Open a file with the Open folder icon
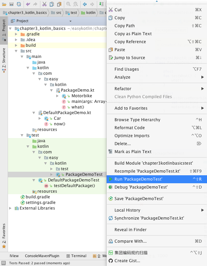The height and width of the screenshot is (266, 207). click(x=4, y=4)
